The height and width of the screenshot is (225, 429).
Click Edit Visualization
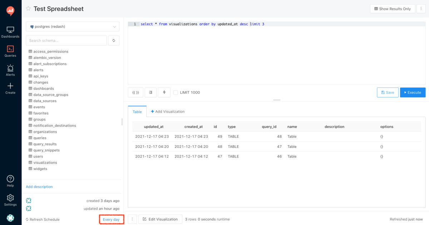click(x=160, y=219)
